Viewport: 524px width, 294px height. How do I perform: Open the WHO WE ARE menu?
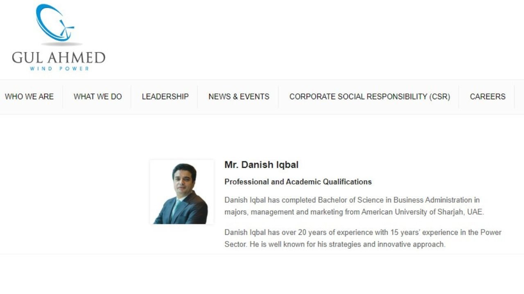click(29, 97)
